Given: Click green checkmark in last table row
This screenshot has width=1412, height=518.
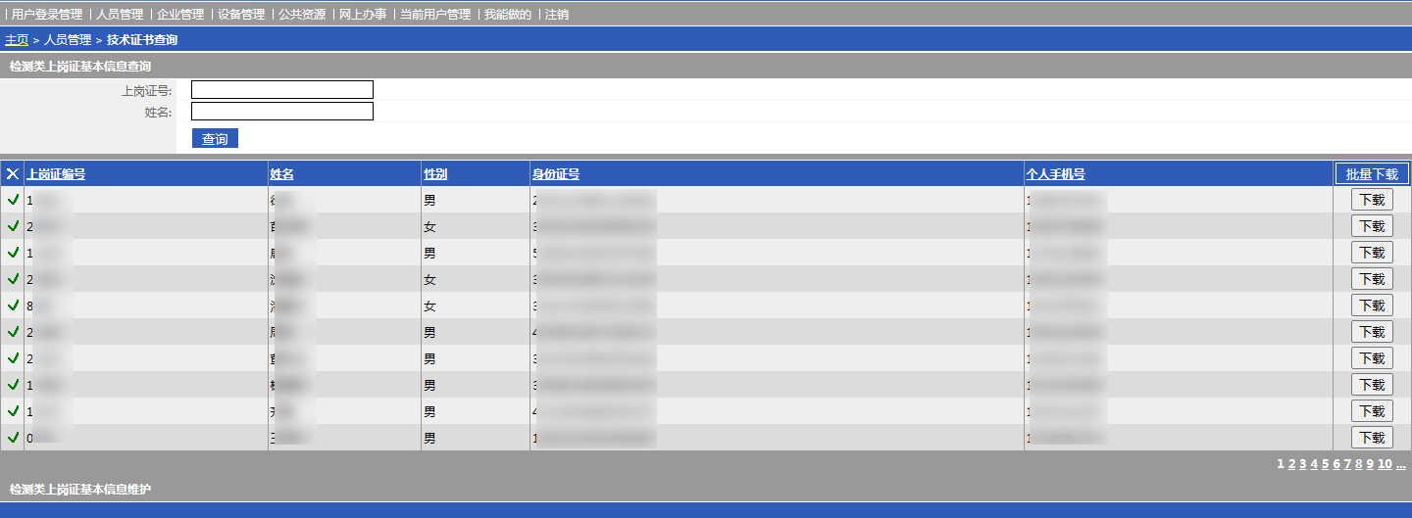Looking at the screenshot, I should pyautogui.click(x=13, y=438).
